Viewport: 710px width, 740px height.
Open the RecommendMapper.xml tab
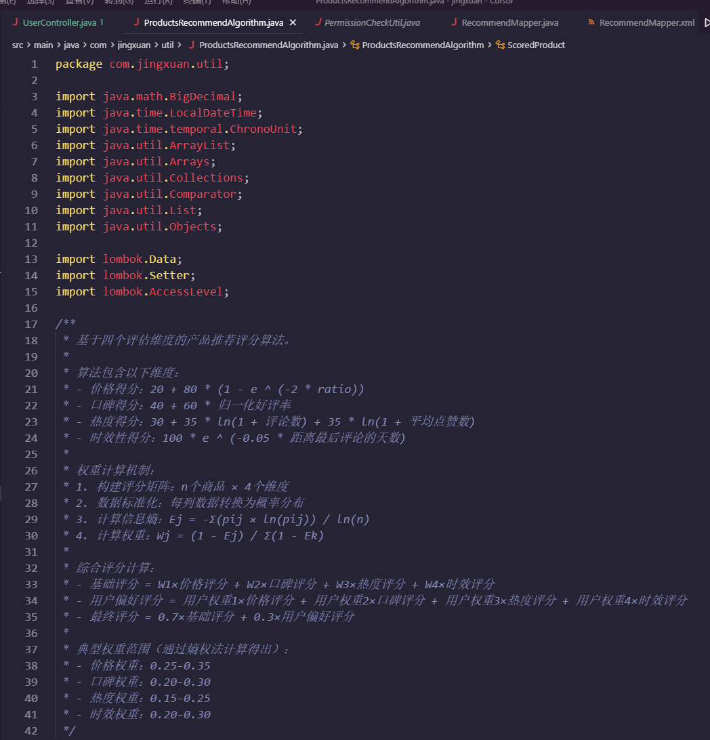647,22
